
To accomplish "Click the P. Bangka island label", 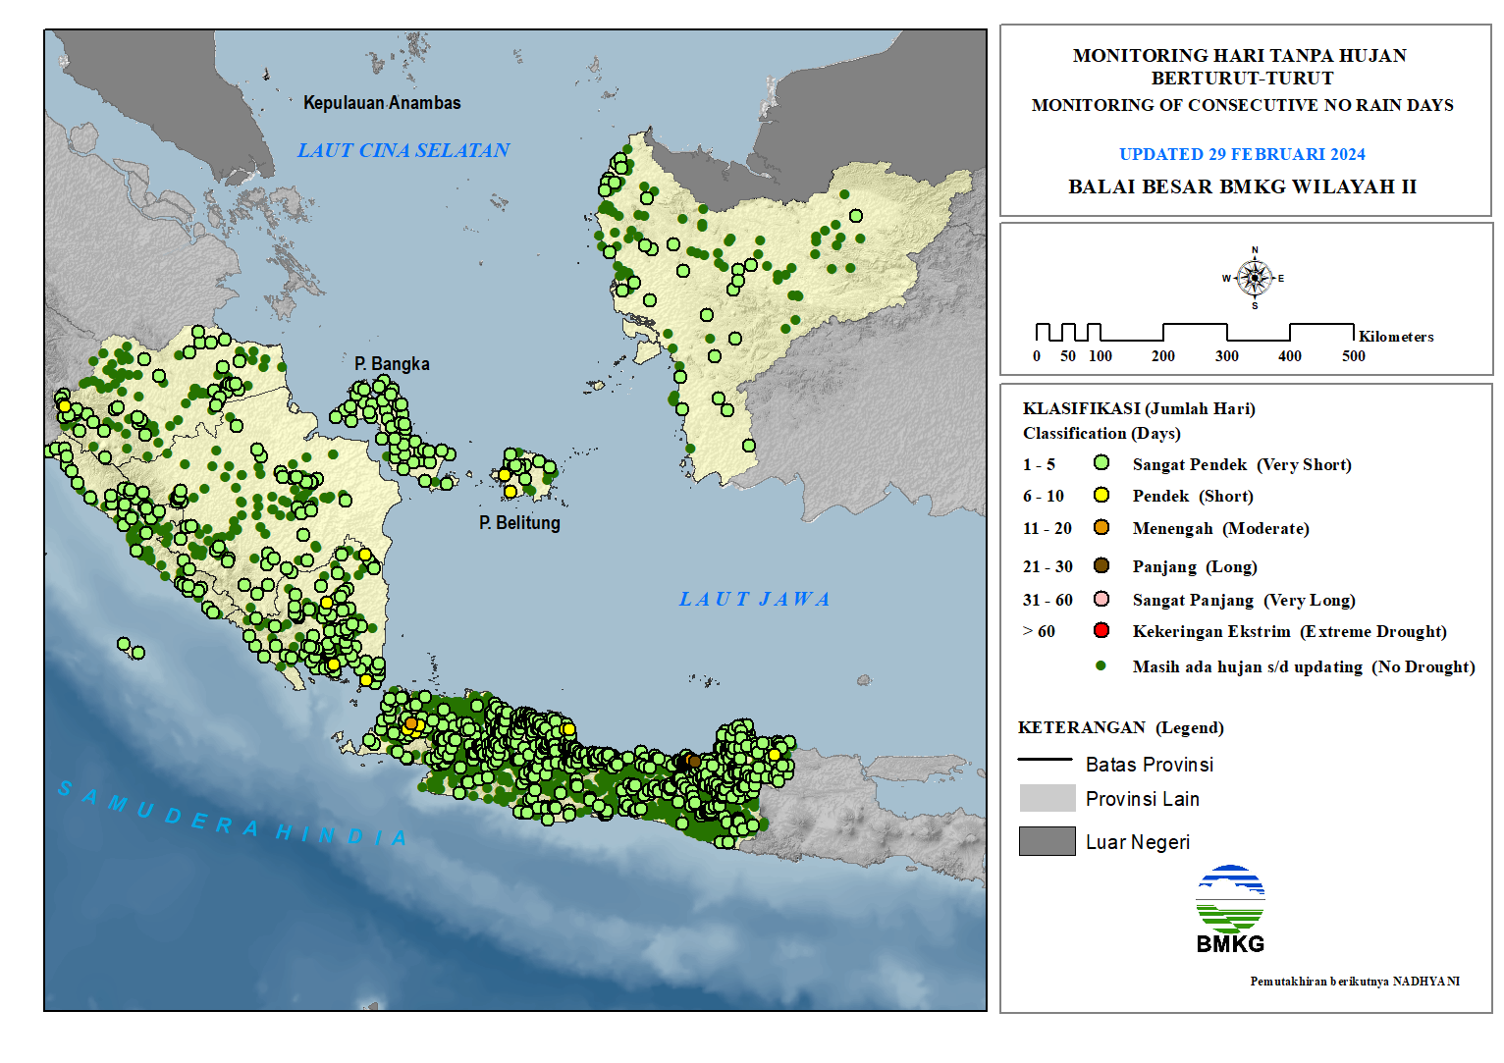I will coord(392,363).
